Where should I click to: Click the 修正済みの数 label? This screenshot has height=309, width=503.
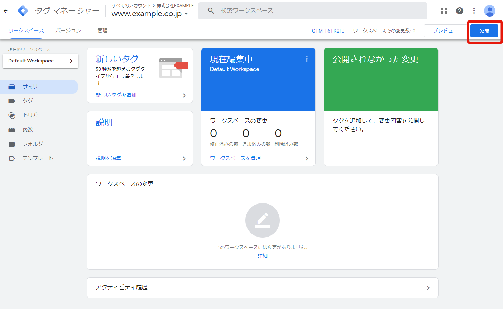pos(224,144)
